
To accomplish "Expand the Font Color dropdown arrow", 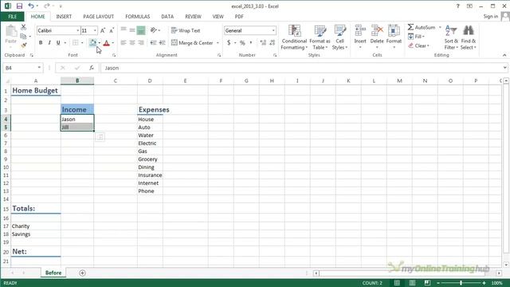I will pos(113,42).
